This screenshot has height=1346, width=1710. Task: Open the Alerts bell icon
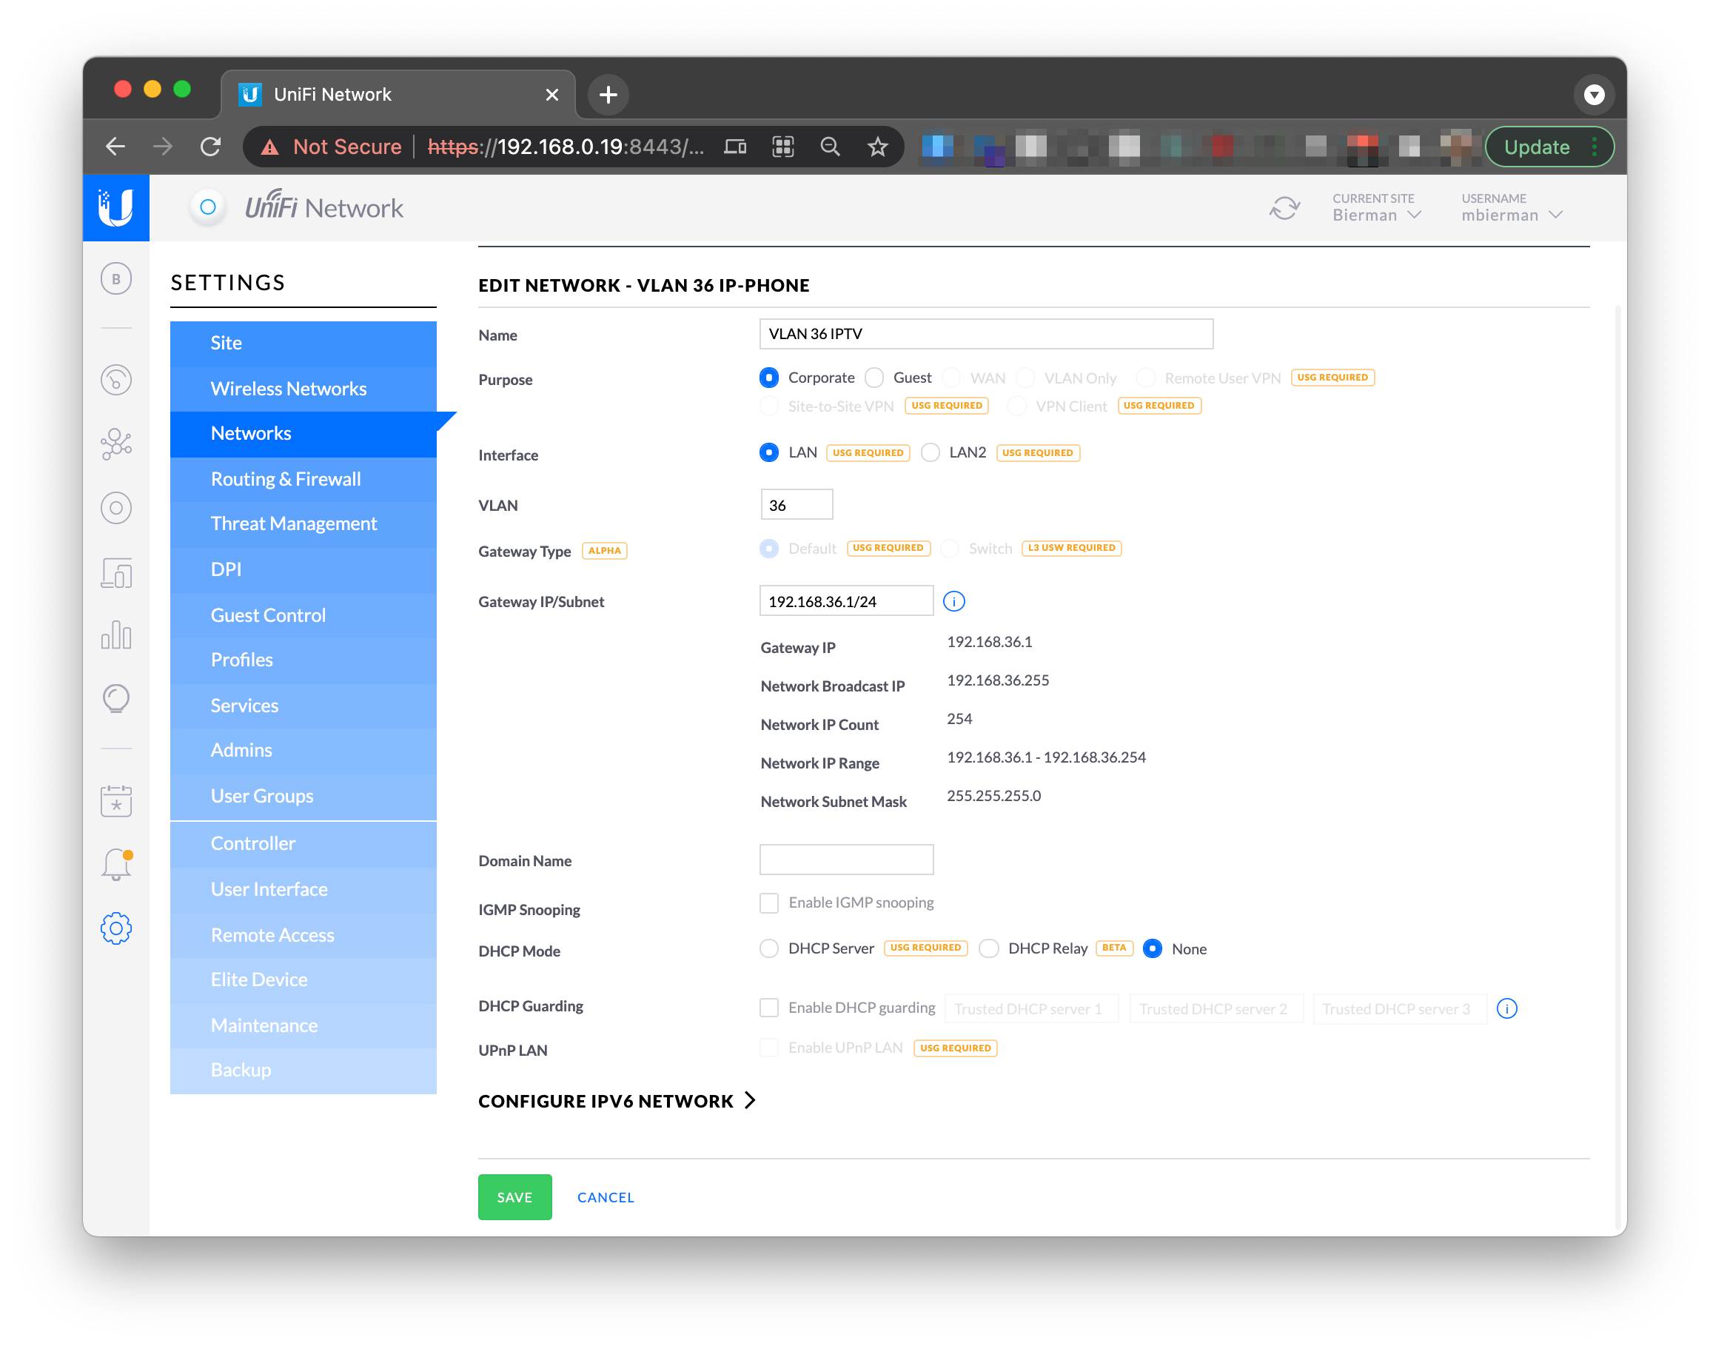tap(115, 865)
